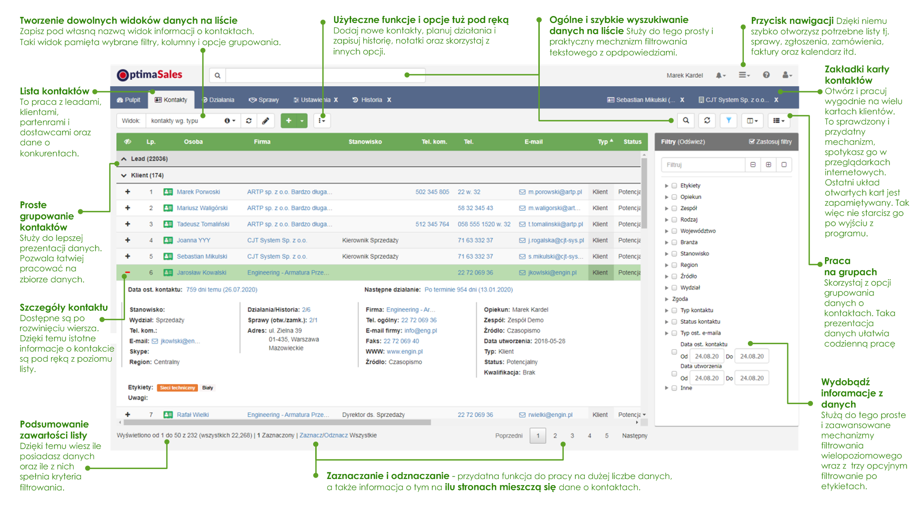The height and width of the screenshot is (523, 921).
Task: Expand the Rodzaj filter node
Action: point(666,220)
